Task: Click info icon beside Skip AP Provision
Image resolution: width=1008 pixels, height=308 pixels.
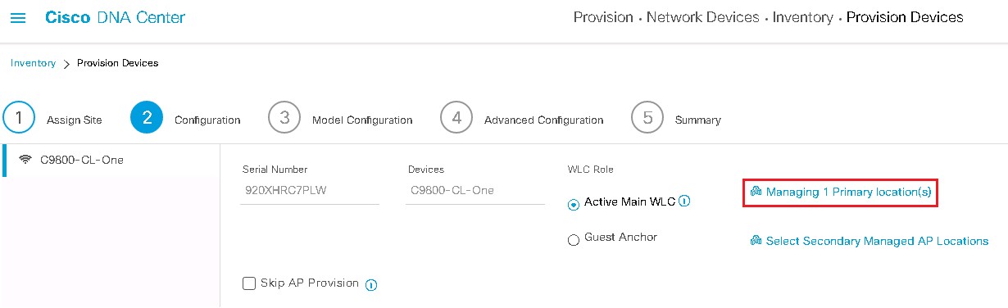Action: [x=370, y=284]
